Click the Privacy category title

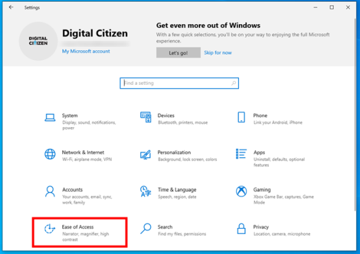point(261,227)
